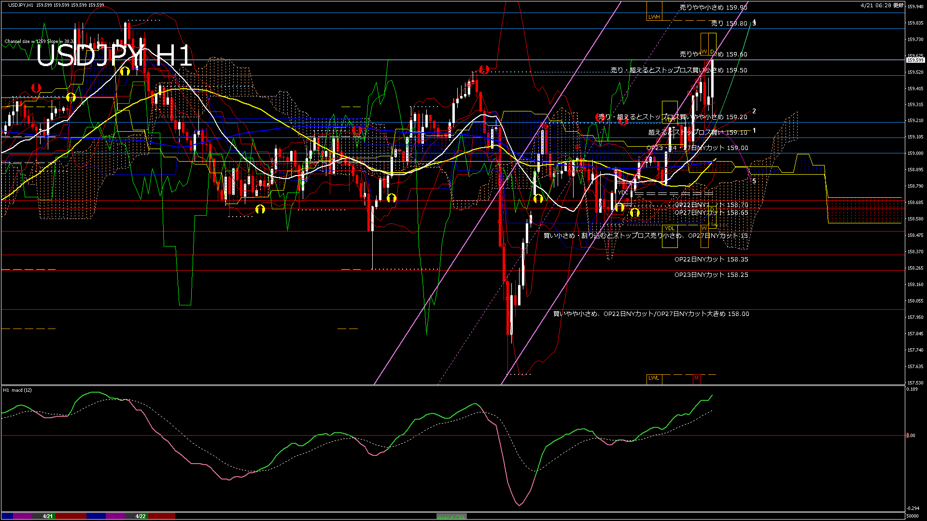Image resolution: width=927 pixels, height=521 pixels.
Task: Click the 4/21 date label on session bar
Action: [47, 516]
